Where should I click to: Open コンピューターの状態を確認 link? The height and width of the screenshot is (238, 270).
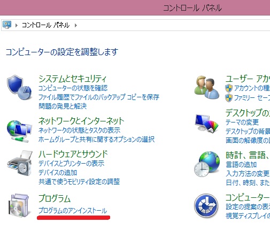[x=73, y=88]
